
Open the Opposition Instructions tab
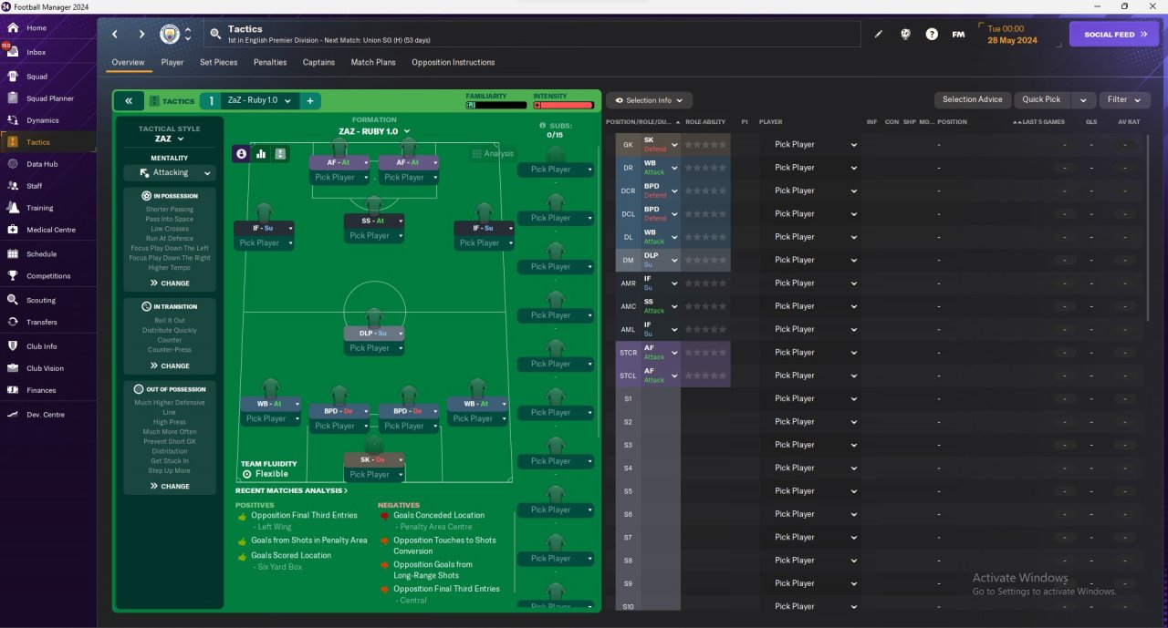[x=454, y=63]
